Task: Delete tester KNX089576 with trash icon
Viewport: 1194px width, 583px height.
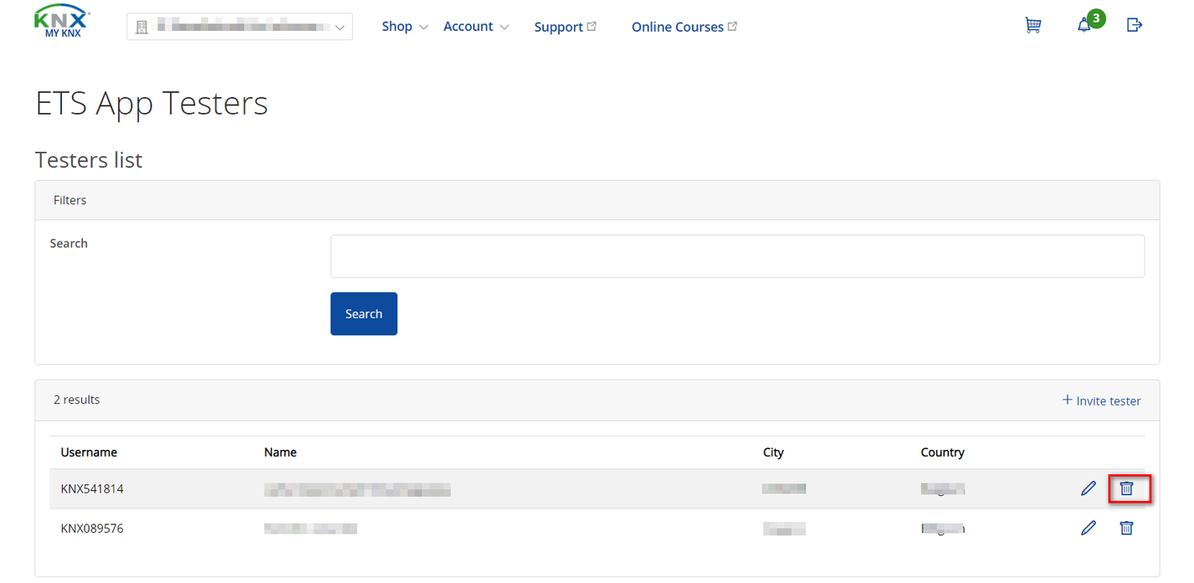Action: coord(1127,528)
